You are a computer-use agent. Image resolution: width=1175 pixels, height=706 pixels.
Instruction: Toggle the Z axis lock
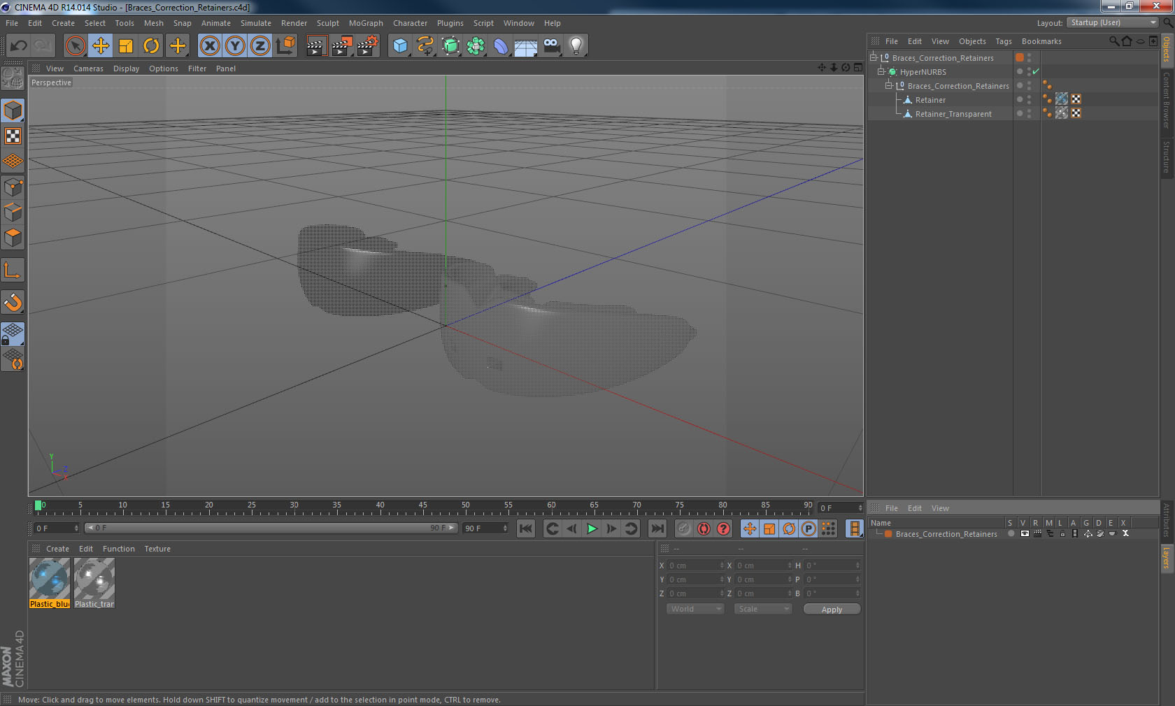(260, 46)
